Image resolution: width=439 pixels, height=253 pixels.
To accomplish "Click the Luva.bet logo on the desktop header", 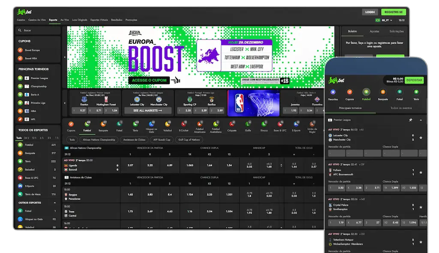I will (24, 12).
